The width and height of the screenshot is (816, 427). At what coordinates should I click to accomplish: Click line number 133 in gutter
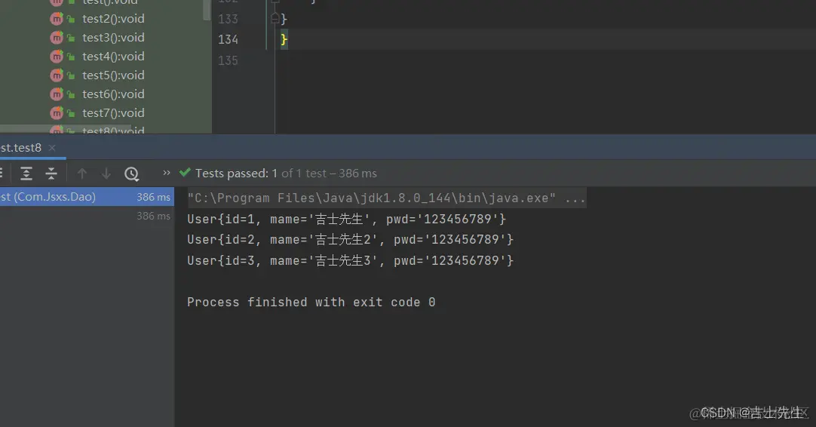pyautogui.click(x=228, y=20)
